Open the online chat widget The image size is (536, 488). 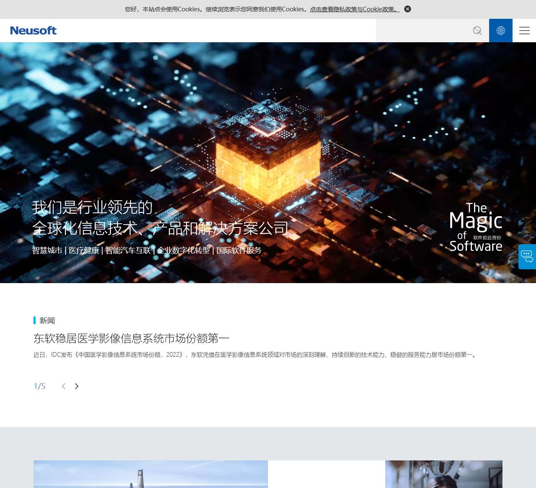point(527,257)
